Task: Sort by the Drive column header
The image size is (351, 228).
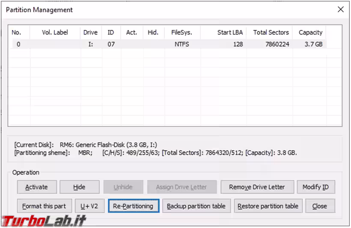Action: [90, 33]
